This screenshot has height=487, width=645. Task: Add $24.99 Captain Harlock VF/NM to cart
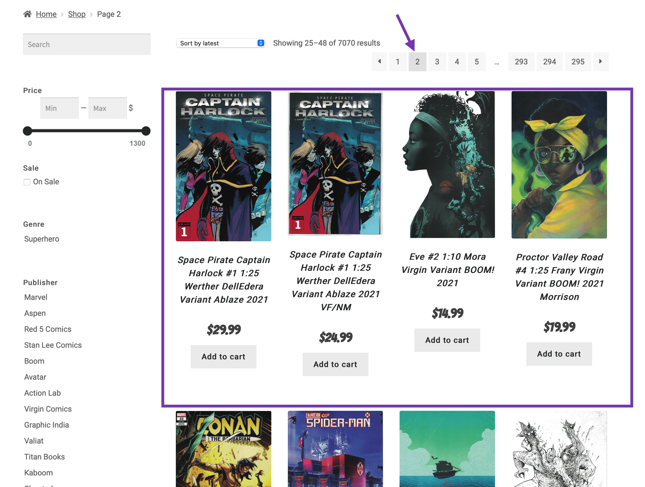[x=335, y=365]
